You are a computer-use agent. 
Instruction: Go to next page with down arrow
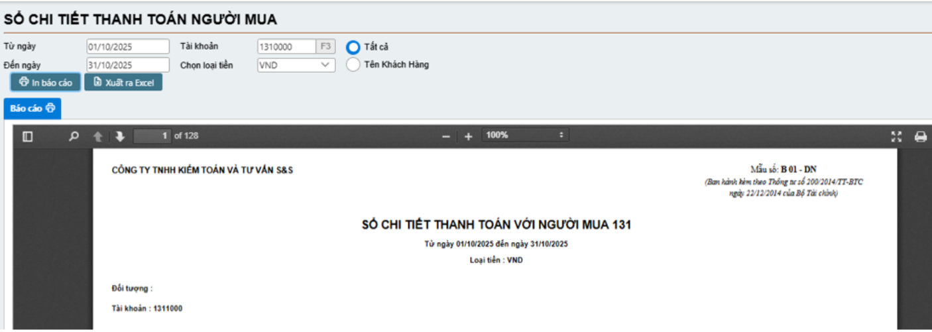120,137
